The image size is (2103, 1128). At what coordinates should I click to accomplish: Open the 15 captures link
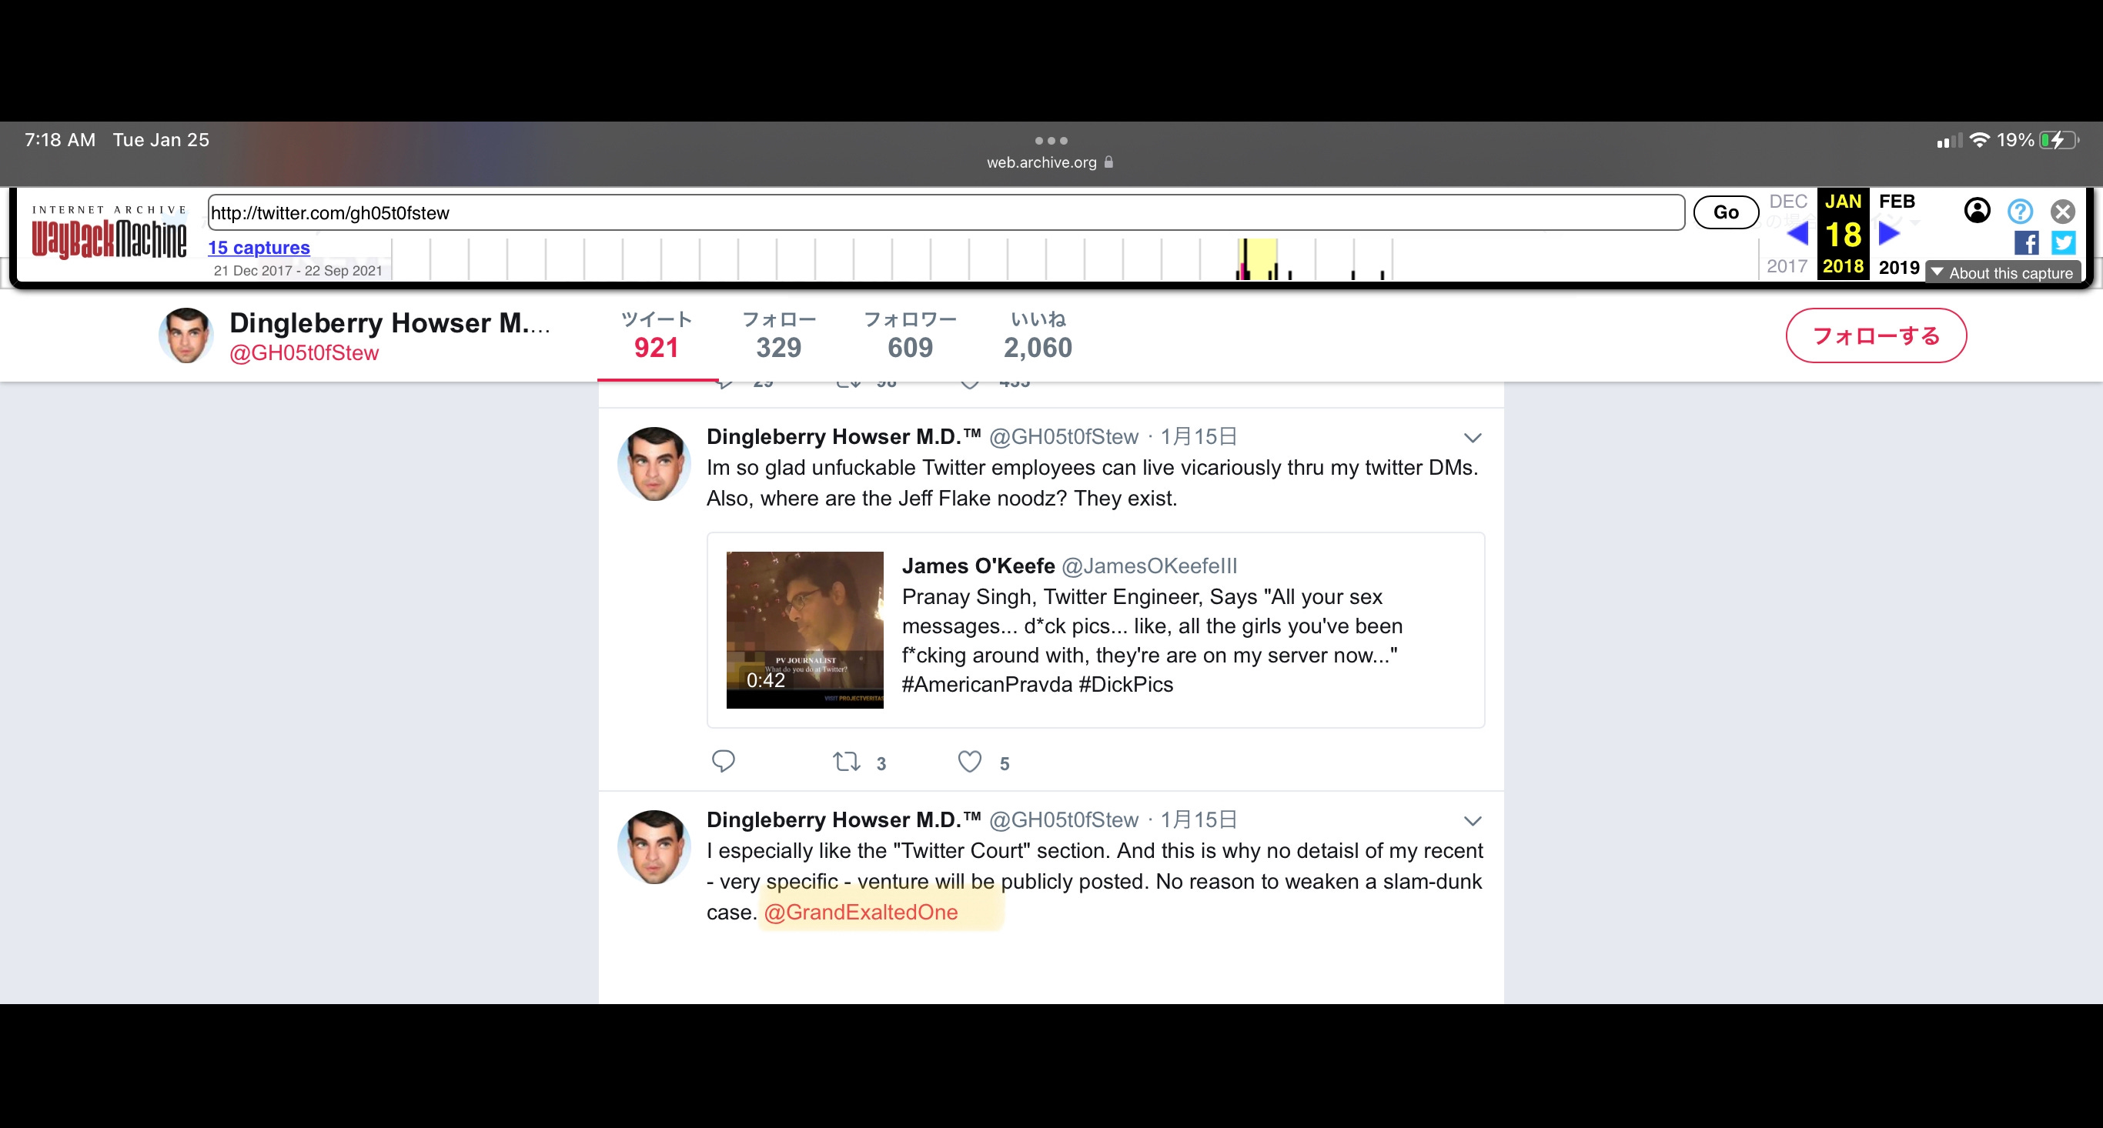(x=259, y=247)
